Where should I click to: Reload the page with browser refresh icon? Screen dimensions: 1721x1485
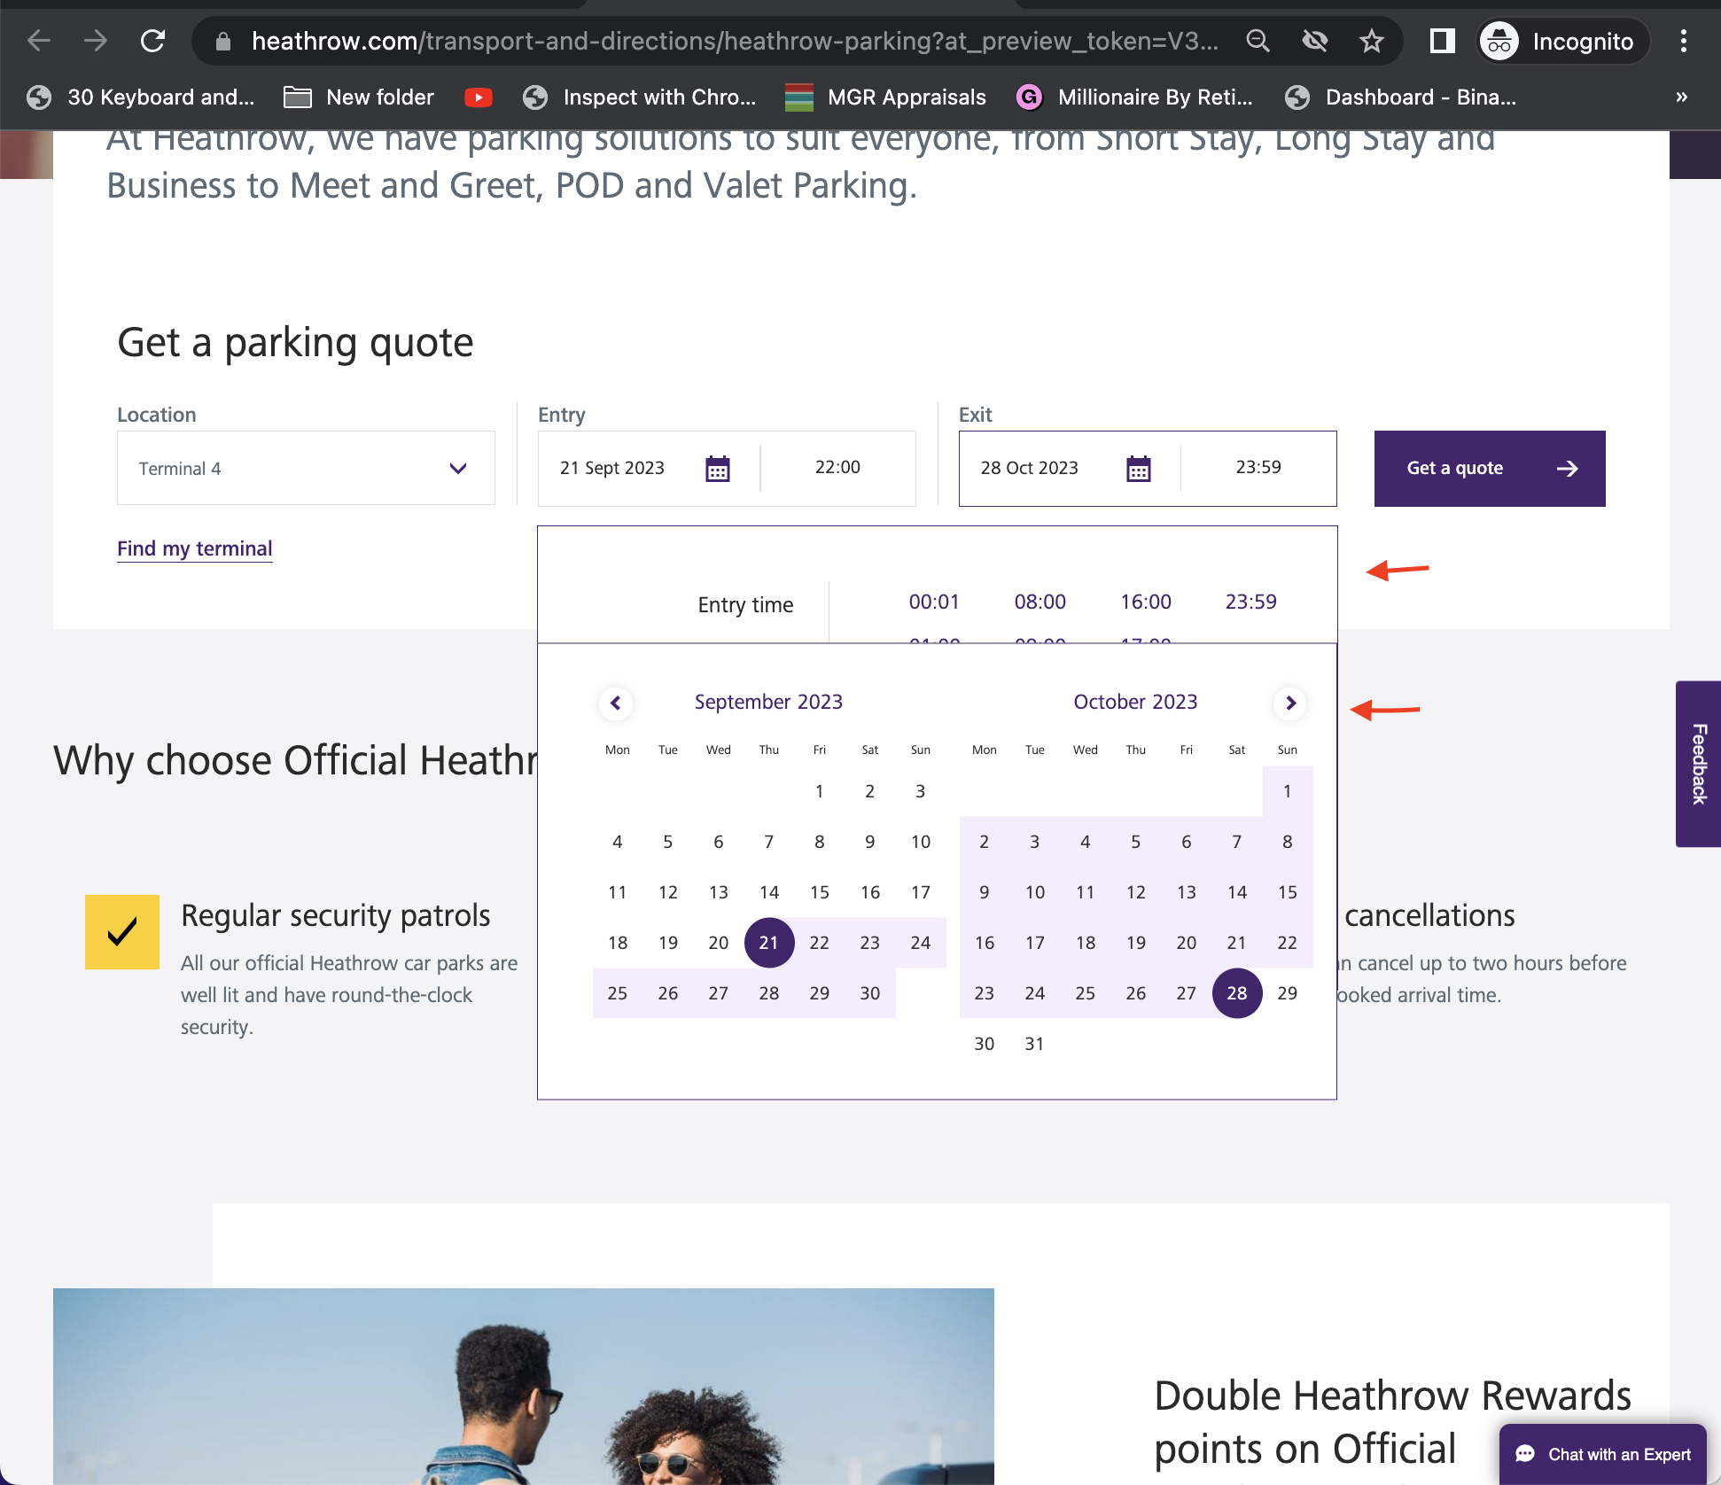pos(153,41)
